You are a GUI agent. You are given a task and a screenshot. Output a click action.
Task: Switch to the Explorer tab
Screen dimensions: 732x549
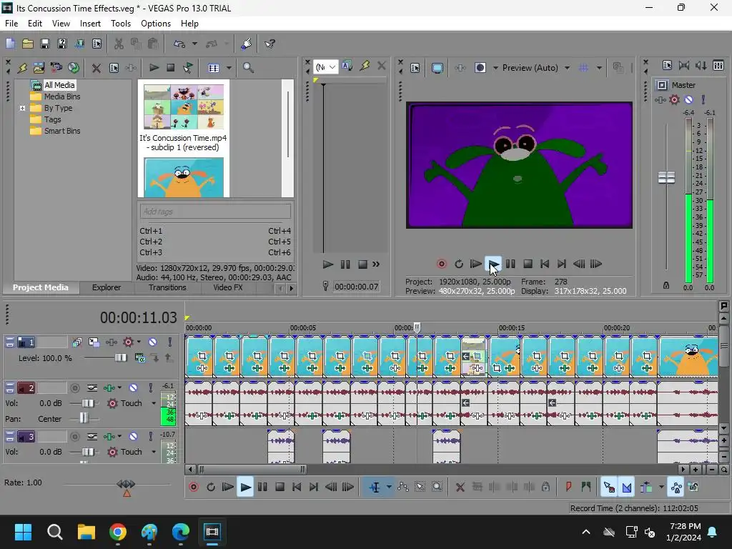tap(107, 287)
